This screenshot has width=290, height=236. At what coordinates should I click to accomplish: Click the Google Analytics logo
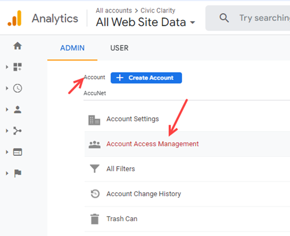[x=14, y=18]
